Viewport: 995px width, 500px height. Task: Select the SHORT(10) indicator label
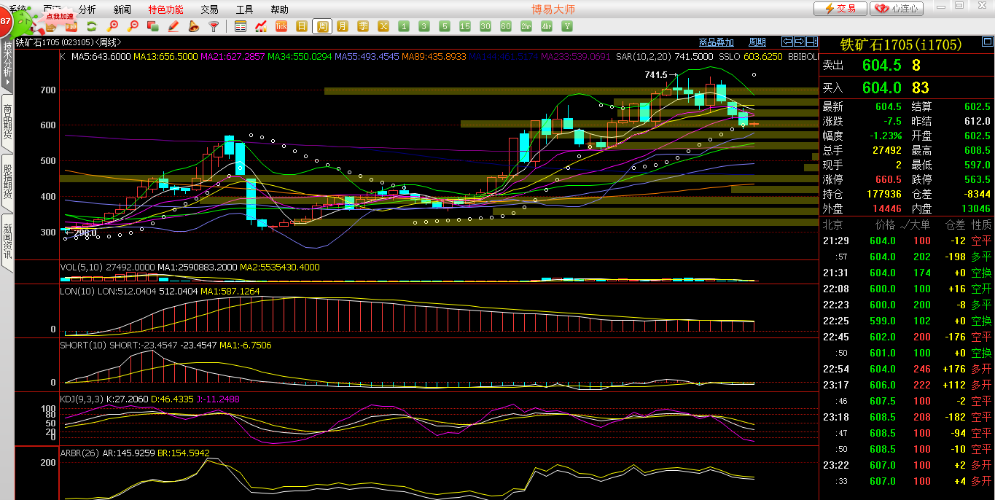[83, 345]
